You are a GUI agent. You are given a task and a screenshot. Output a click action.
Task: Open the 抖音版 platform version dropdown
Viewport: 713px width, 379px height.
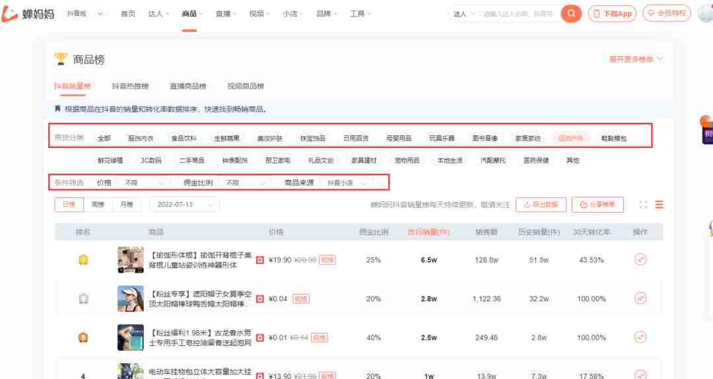[x=84, y=14]
